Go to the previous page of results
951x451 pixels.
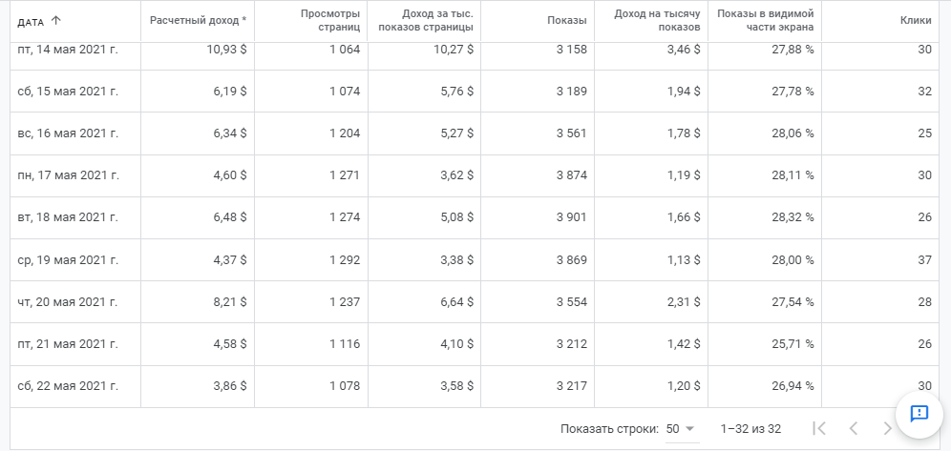coord(854,429)
